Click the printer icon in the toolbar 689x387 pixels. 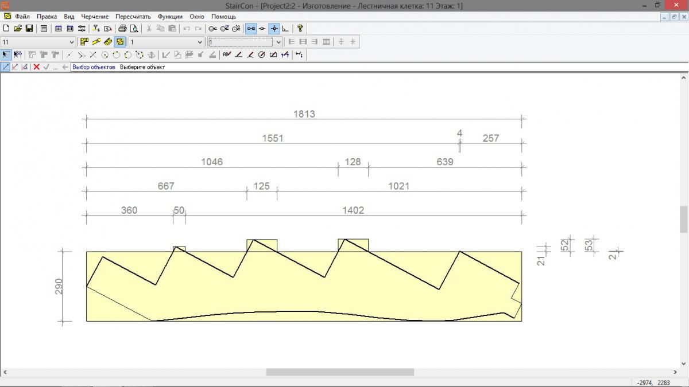pyautogui.click(x=122, y=29)
